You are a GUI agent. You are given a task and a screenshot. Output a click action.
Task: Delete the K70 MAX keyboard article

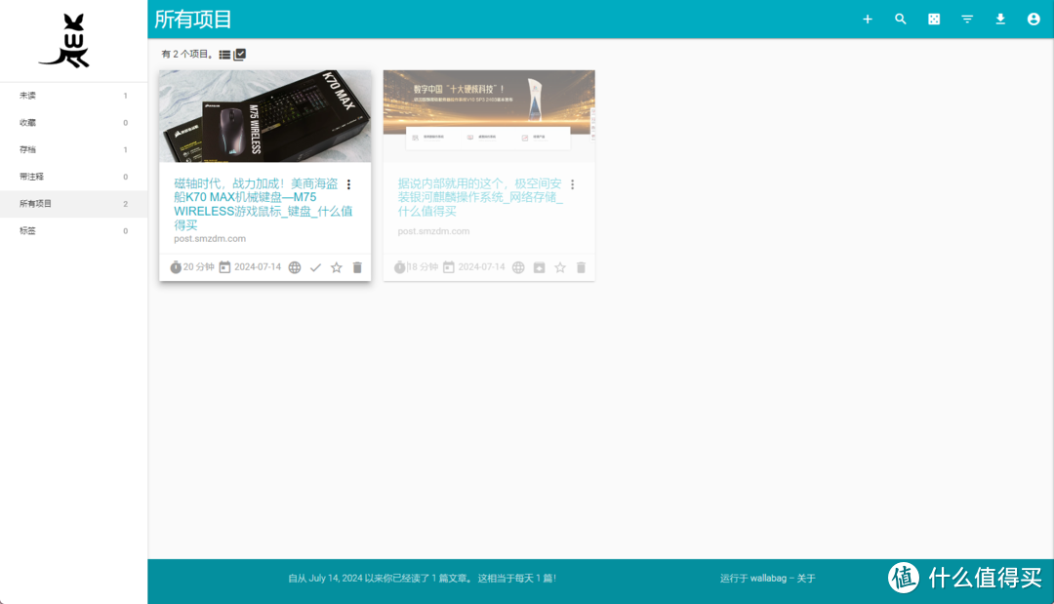pos(357,267)
